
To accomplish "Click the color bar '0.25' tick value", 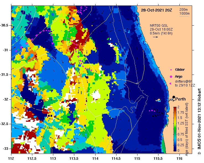I will coord(181,145).
